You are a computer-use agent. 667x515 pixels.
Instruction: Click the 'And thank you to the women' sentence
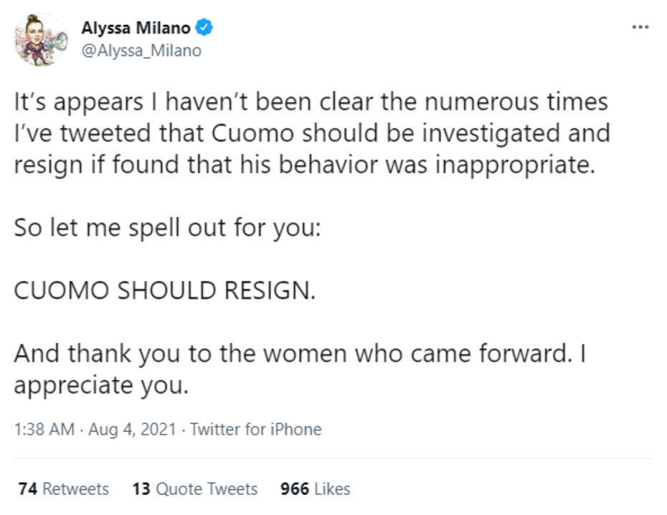(300, 355)
